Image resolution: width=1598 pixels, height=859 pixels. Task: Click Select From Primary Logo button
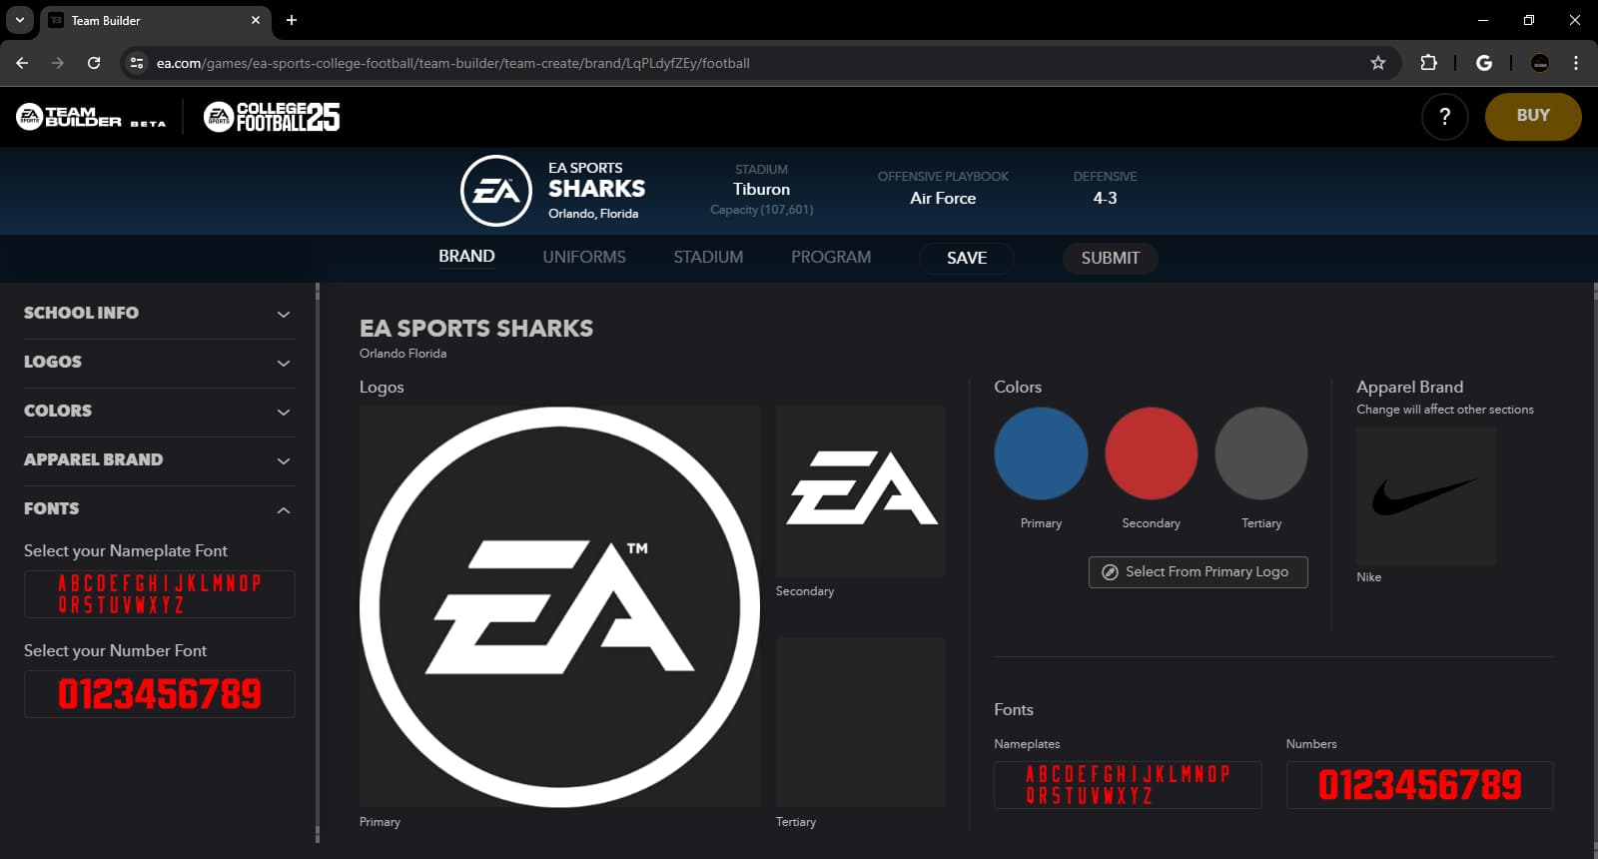tap(1198, 572)
